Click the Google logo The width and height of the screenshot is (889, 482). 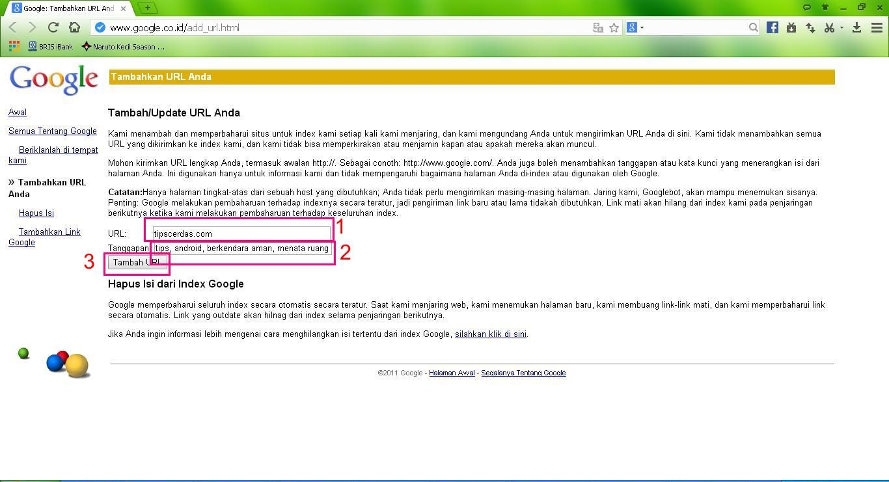click(53, 79)
